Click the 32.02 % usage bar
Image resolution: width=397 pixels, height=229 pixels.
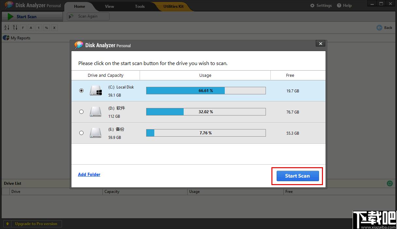pyautogui.click(x=206, y=112)
